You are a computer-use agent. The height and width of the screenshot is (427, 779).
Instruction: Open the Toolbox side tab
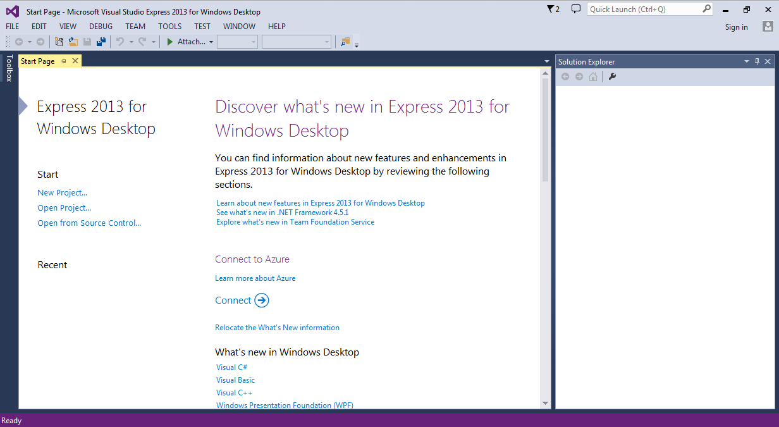tap(9, 68)
